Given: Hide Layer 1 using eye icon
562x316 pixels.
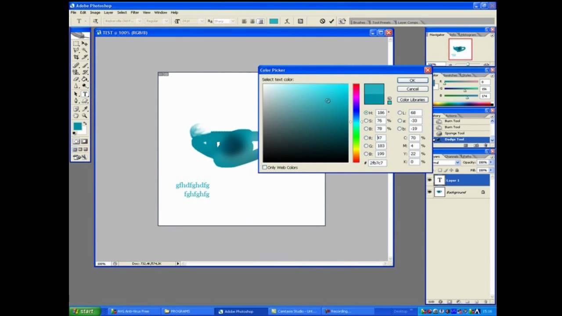Looking at the screenshot, I should pos(429,180).
